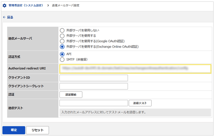Focus the クライアントシークレット input field

[94, 86]
